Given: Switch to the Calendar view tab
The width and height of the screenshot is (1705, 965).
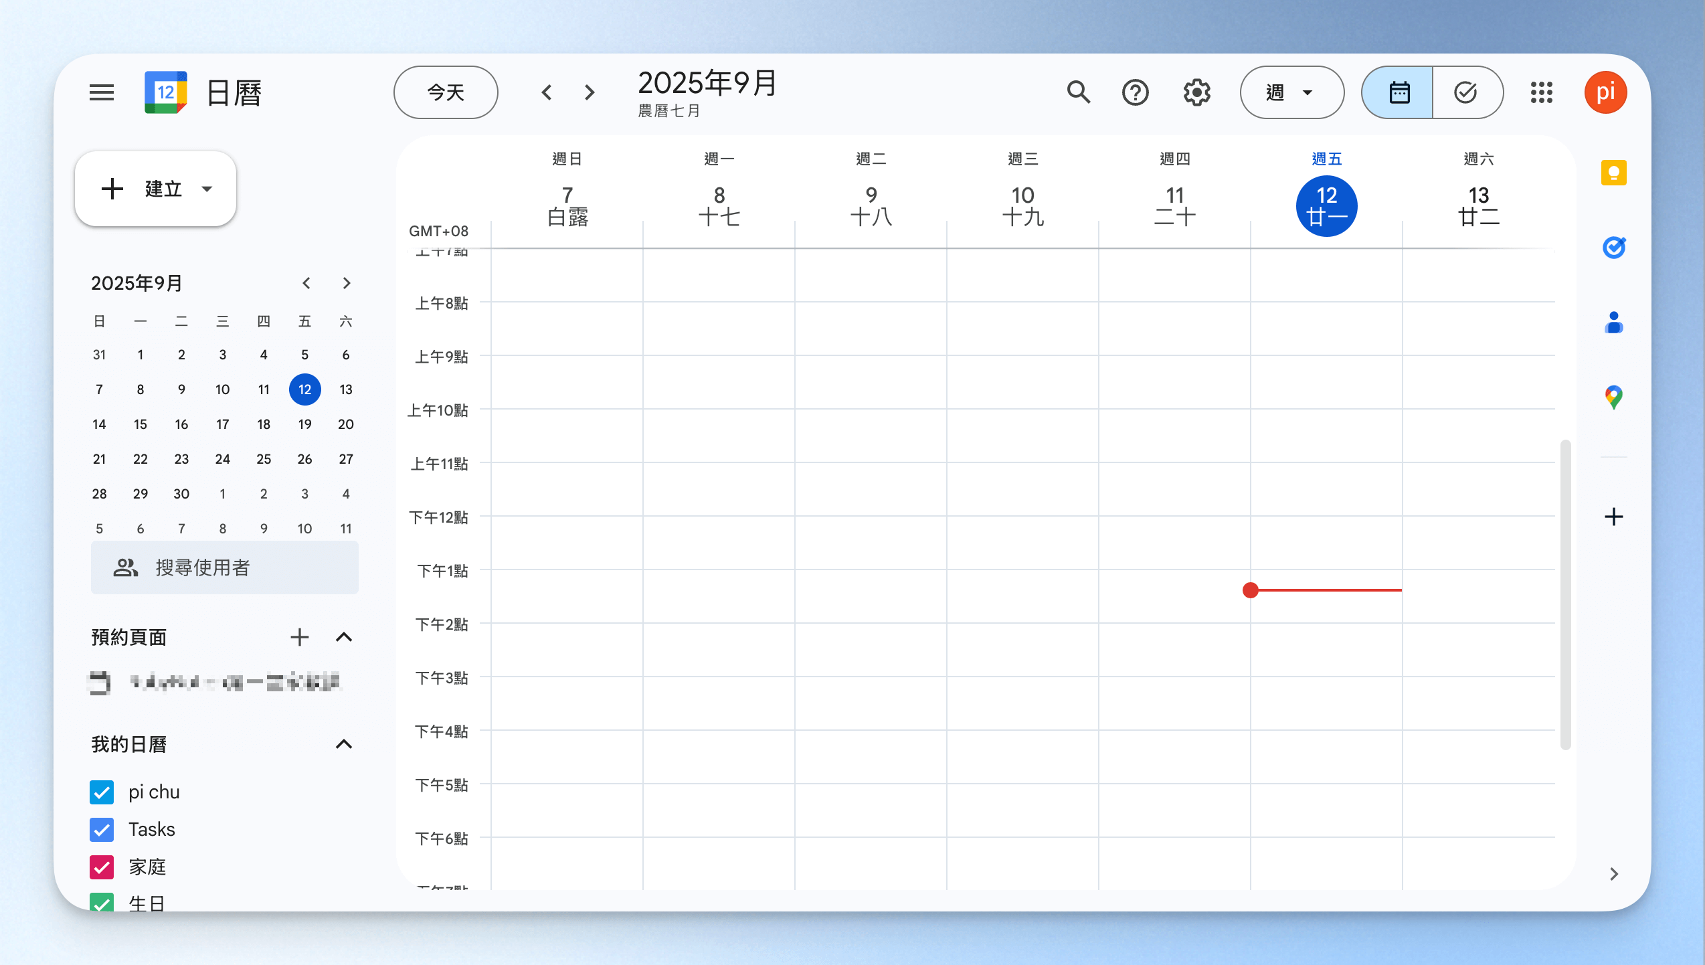Looking at the screenshot, I should pyautogui.click(x=1399, y=92).
